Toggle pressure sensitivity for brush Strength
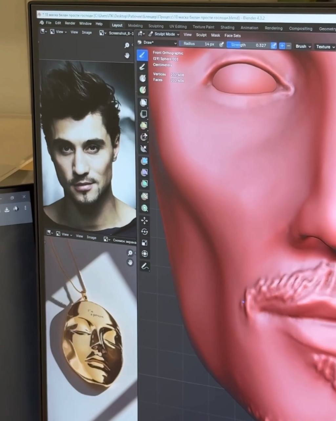The width and height of the screenshot is (336, 421). pos(273,46)
